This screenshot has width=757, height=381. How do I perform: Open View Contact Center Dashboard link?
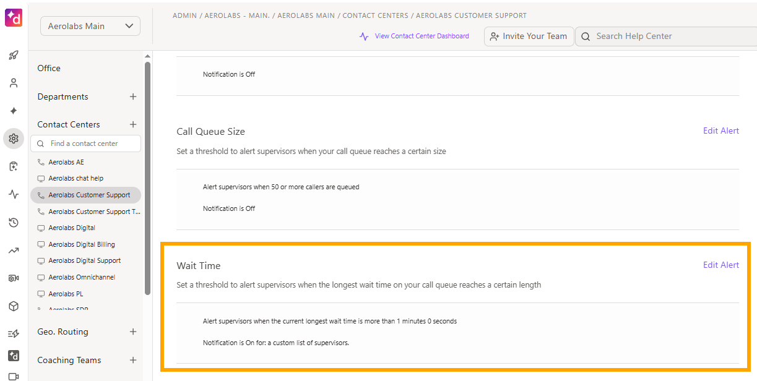[x=414, y=36]
